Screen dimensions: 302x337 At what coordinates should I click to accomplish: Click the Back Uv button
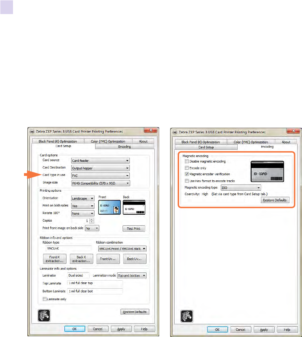click(x=135, y=259)
